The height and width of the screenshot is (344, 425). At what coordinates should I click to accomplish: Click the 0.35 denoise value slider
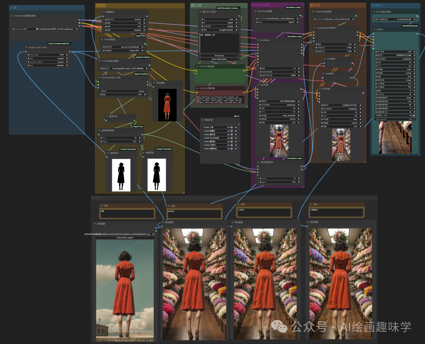pos(342,126)
